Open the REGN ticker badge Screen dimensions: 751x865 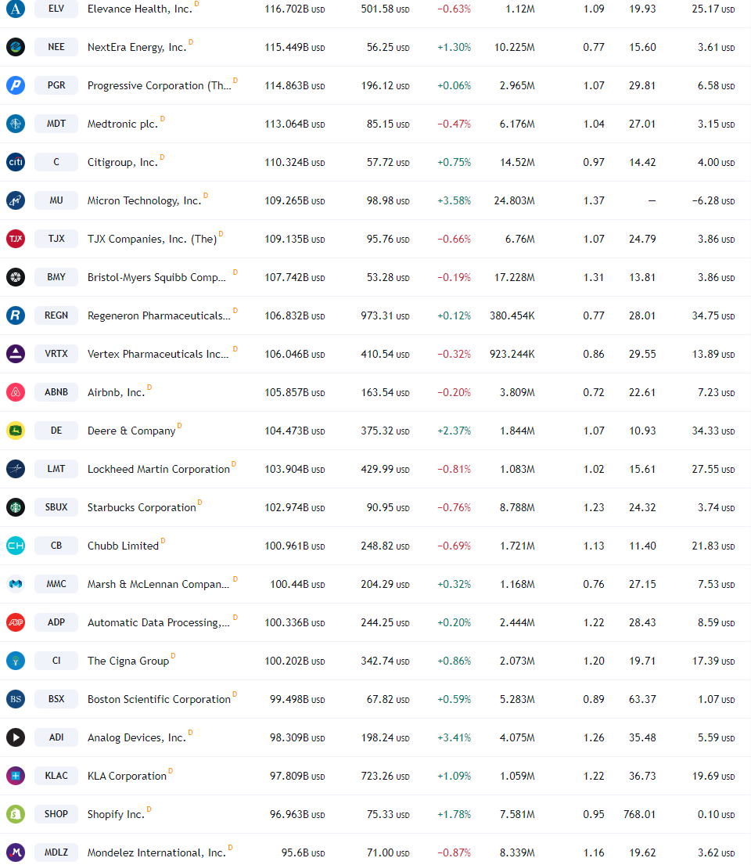pos(56,315)
